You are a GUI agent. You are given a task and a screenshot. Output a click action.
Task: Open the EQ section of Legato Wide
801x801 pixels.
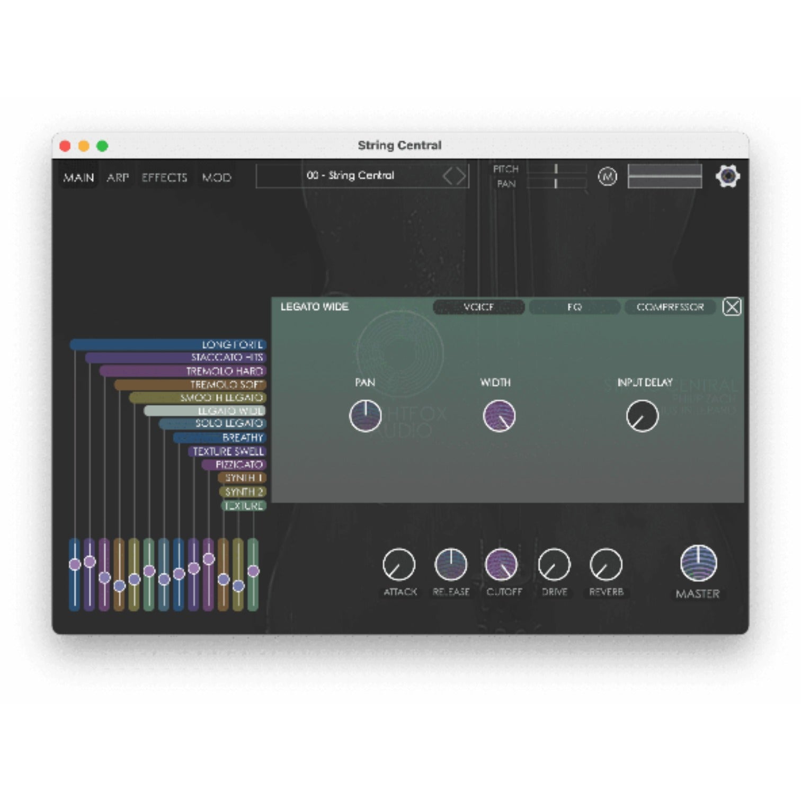(x=574, y=307)
